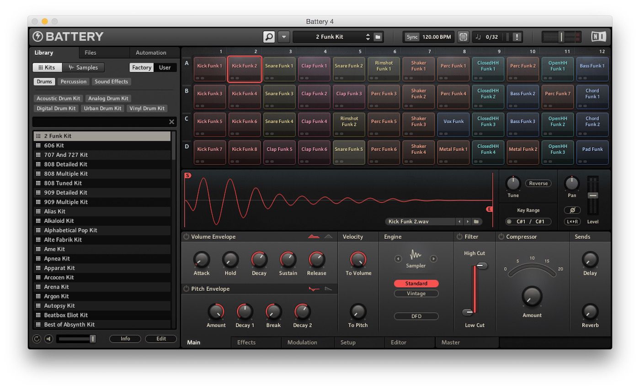This screenshot has width=640, height=389.
Task: Select the Kick Funk 1 cell
Action: (210, 69)
